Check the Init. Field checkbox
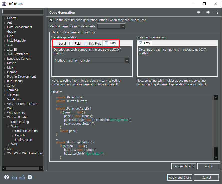Image resolution: width=222 pixels, height=184 pixels. pyautogui.click(x=86, y=43)
